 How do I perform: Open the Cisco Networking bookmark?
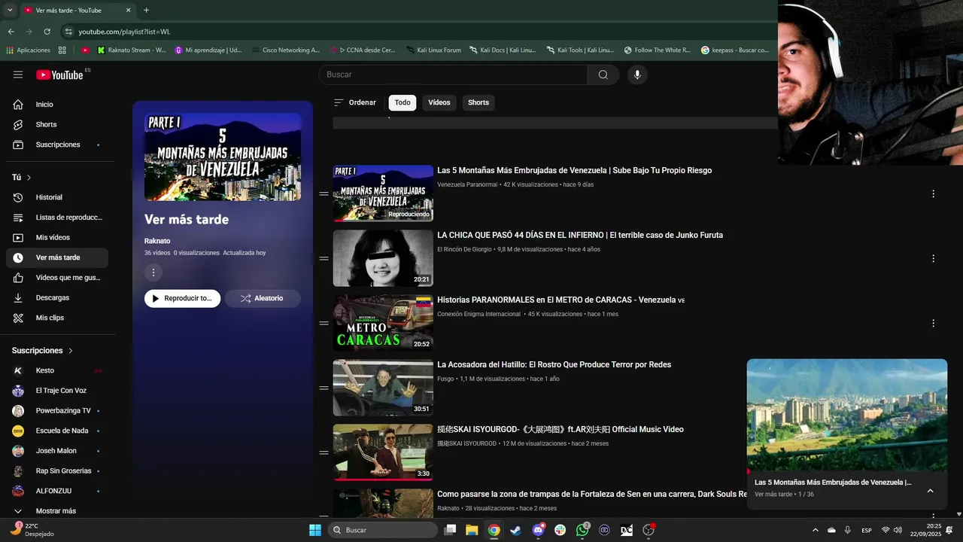coord(286,50)
